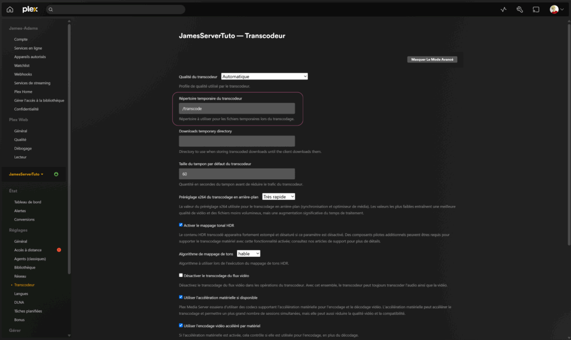Click Masquer Le Mode Avancé button
Image resolution: width=571 pixels, height=340 pixels.
point(432,59)
